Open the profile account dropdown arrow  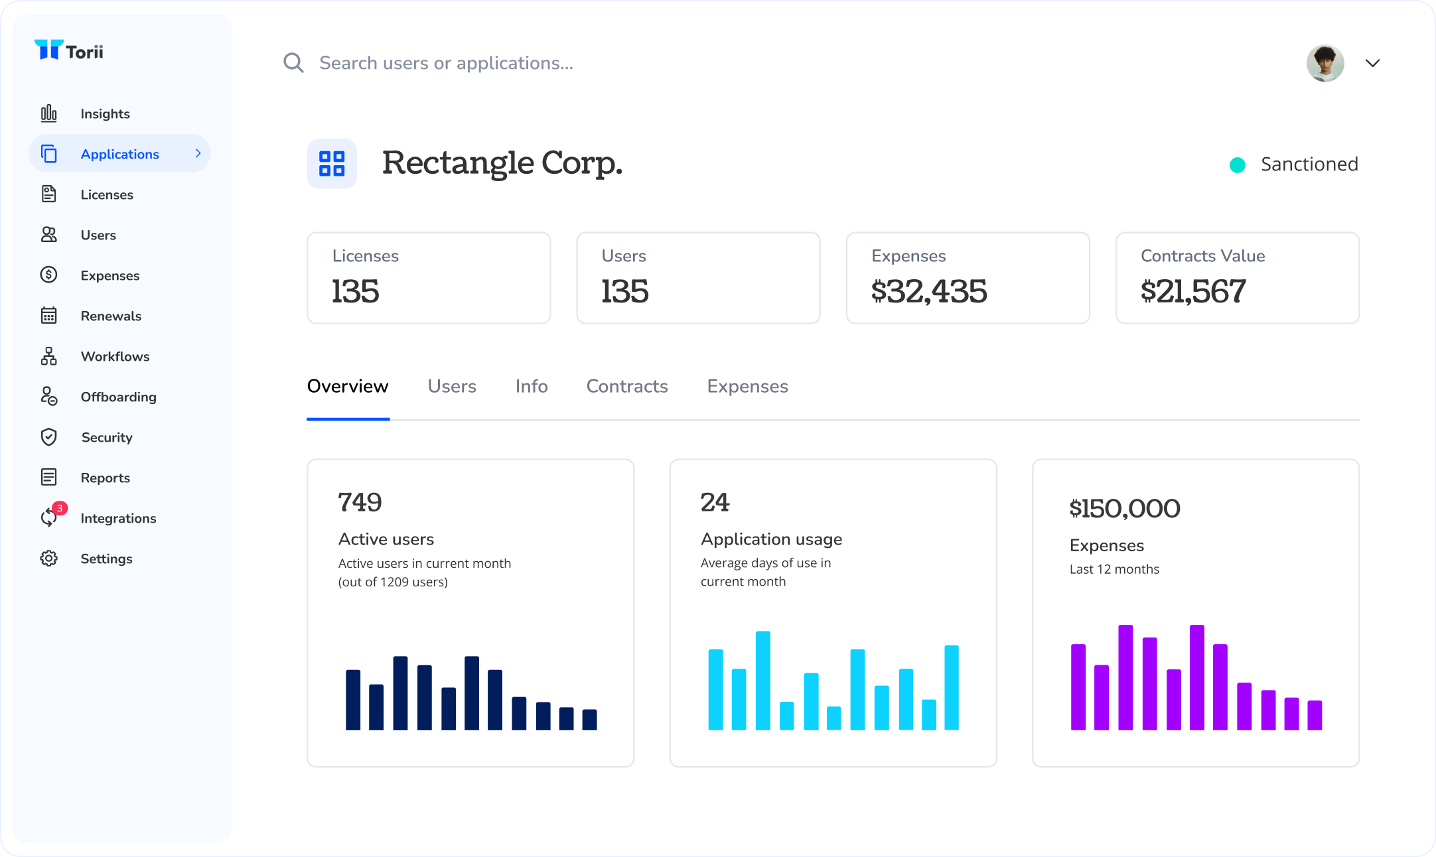[x=1372, y=63]
